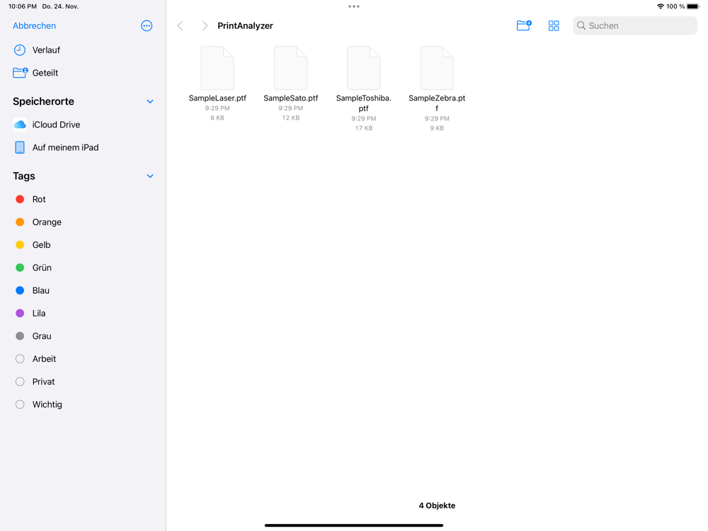Click the SampleSato.ptf file name
Viewport: 708px width, 531px height.
pyautogui.click(x=291, y=98)
